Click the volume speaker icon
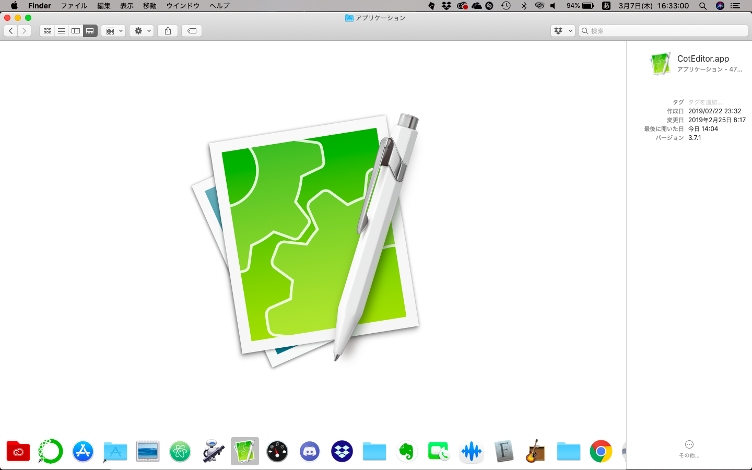 click(553, 6)
